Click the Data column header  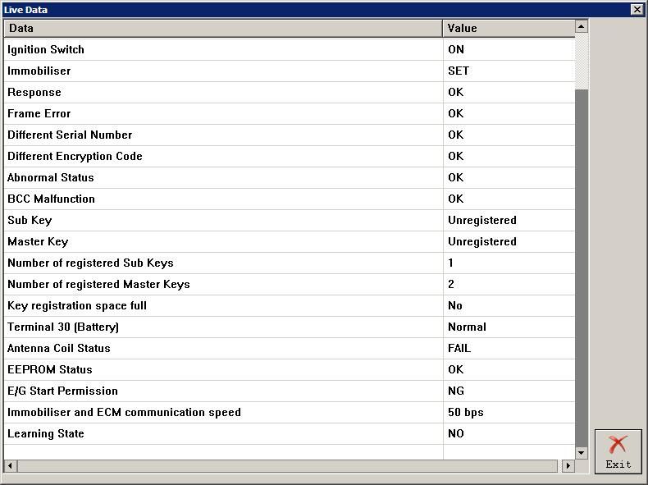point(223,28)
